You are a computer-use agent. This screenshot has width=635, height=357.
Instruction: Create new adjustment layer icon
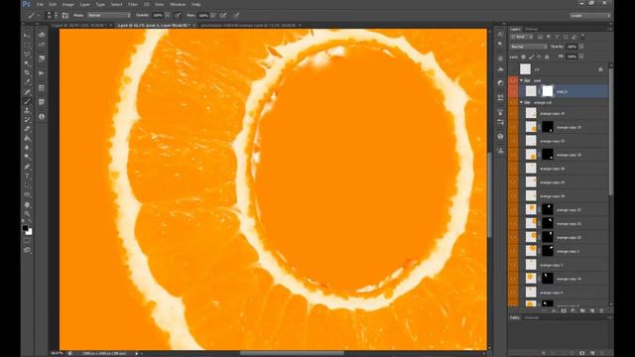tap(573, 310)
